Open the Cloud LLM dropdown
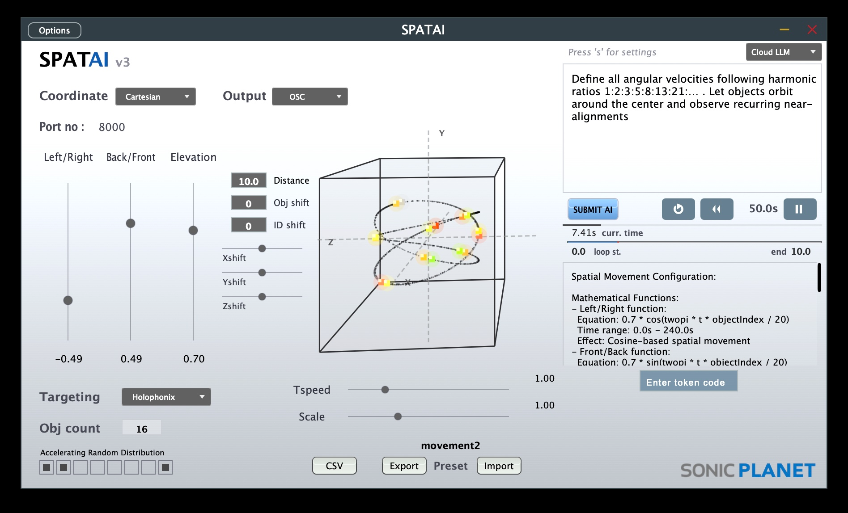Screen dimensions: 848x513 784,52
